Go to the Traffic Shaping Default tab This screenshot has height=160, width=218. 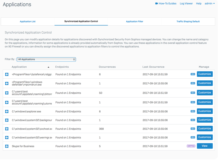[x=188, y=21]
